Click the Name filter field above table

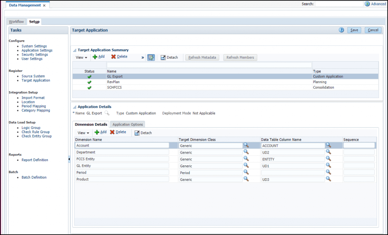(x=209, y=65)
